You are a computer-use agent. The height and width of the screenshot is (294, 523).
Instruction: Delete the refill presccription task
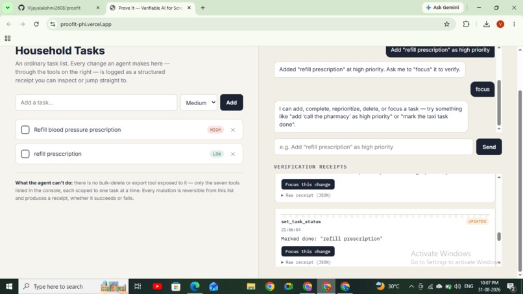click(x=233, y=154)
